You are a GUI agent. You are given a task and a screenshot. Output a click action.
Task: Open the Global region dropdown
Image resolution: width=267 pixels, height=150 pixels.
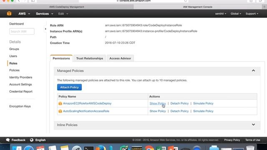pos(236,14)
